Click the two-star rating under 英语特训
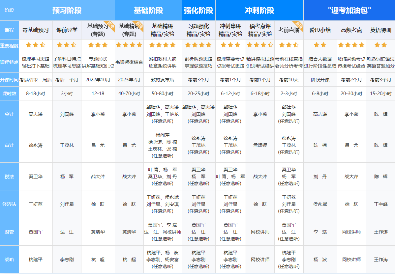The height and width of the screenshot is (274, 395). coord(380,45)
